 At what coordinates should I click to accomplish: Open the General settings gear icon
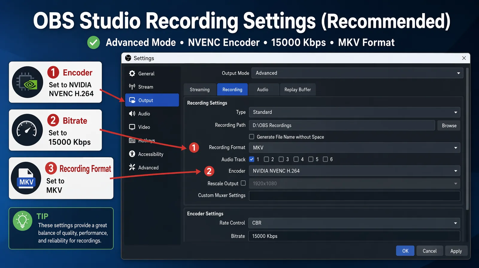point(132,73)
